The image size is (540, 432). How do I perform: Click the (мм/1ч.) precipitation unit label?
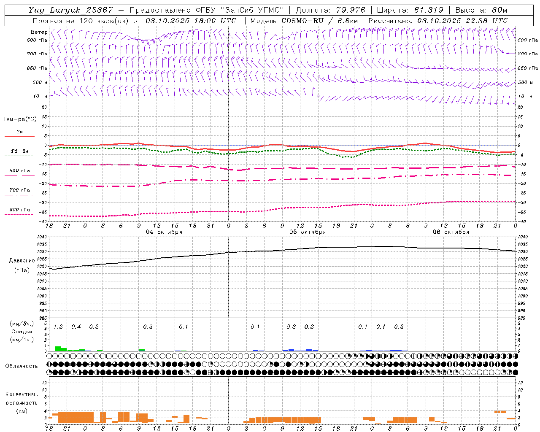pos(22,340)
